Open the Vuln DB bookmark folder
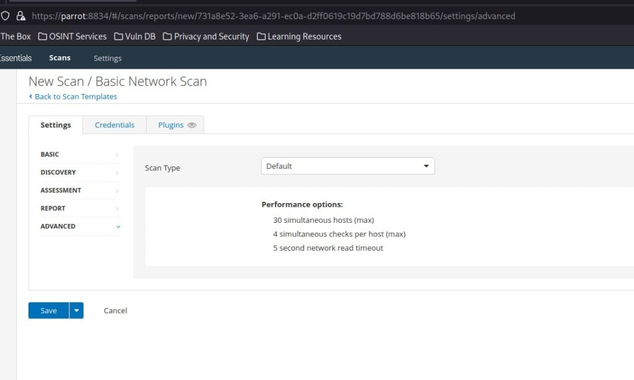 point(134,37)
